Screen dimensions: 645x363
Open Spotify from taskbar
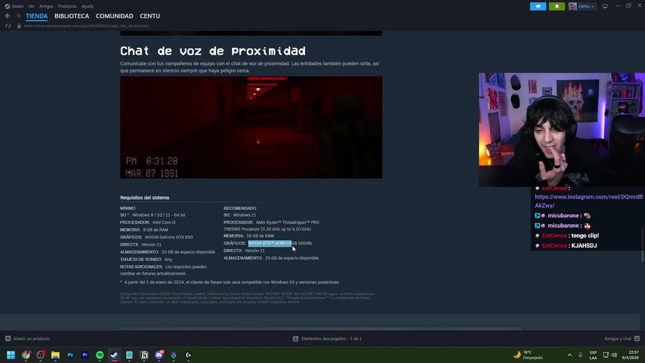click(100, 355)
